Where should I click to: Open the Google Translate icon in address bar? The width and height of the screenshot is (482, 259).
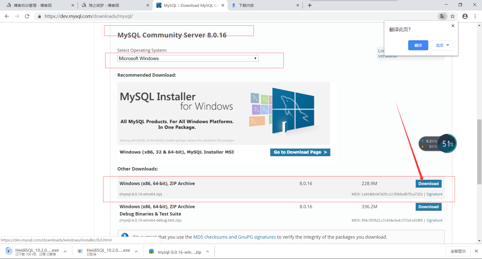(443, 16)
